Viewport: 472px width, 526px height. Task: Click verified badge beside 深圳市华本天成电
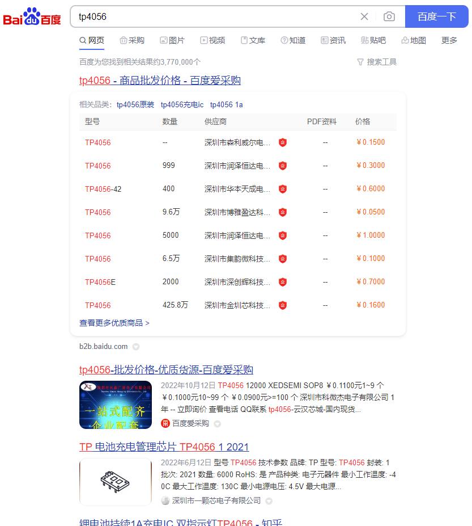pyautogui.click(x=283, y=189)
